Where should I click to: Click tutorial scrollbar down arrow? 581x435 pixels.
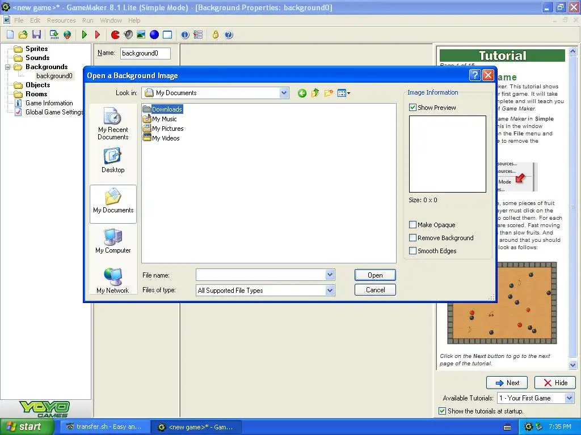572,365
